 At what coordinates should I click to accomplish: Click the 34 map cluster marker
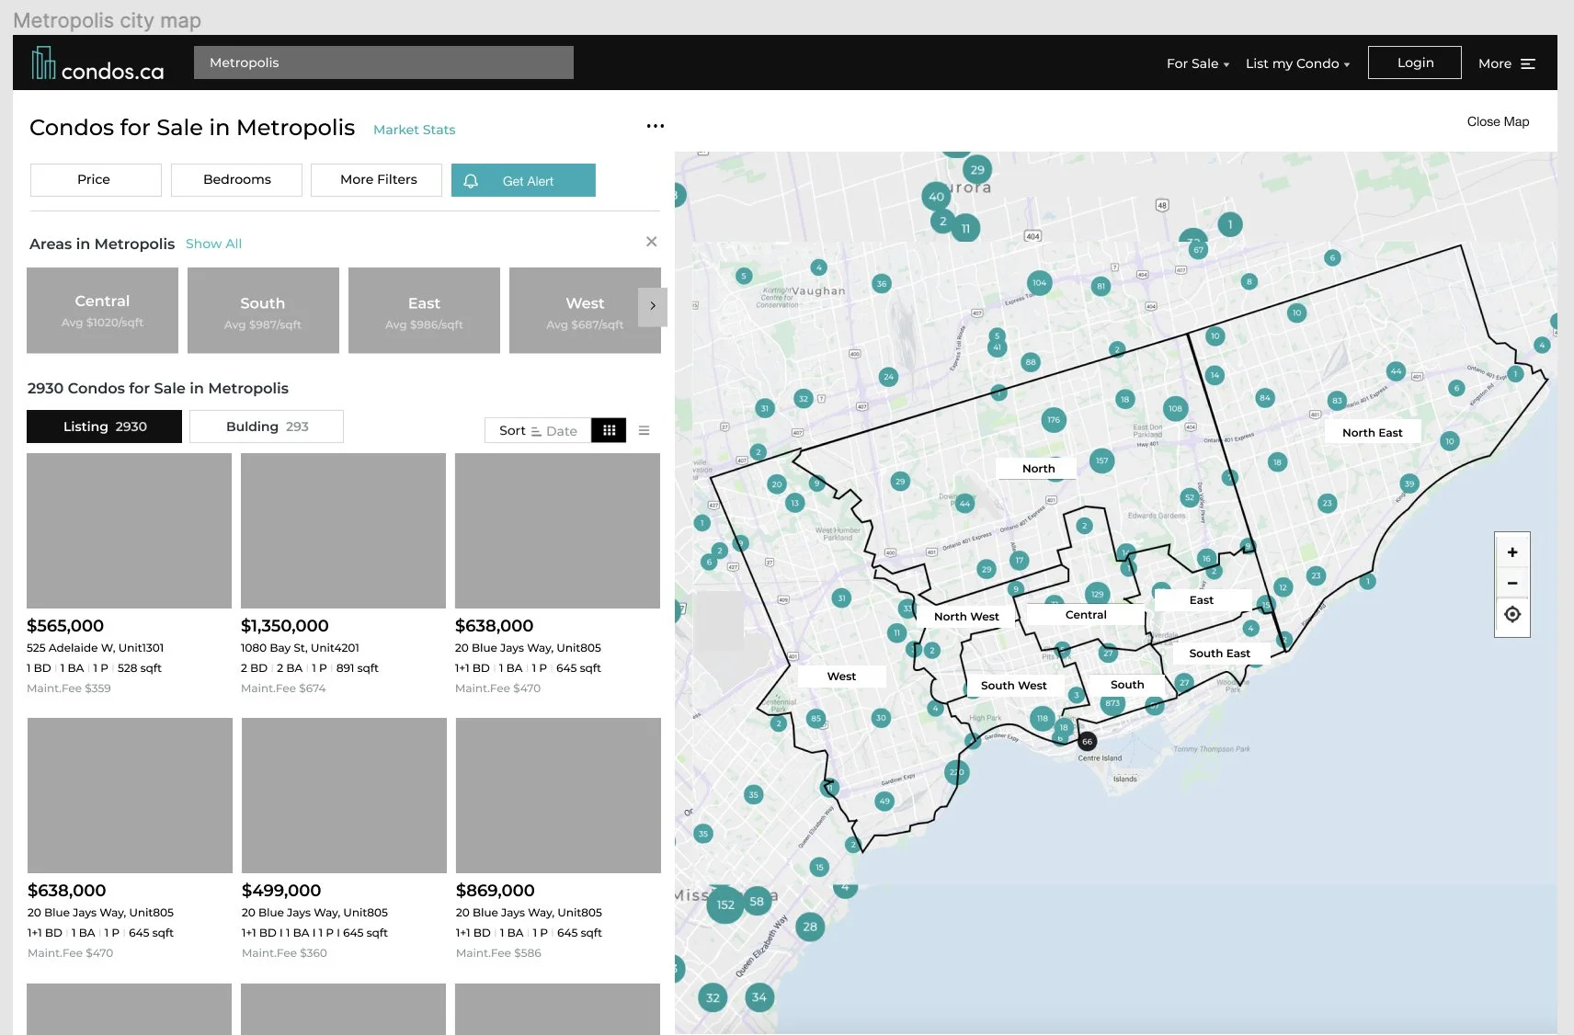[759, 997]
